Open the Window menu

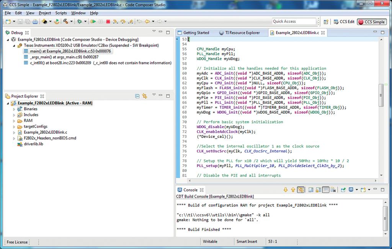pyautogui.click(x=78, y=13)
